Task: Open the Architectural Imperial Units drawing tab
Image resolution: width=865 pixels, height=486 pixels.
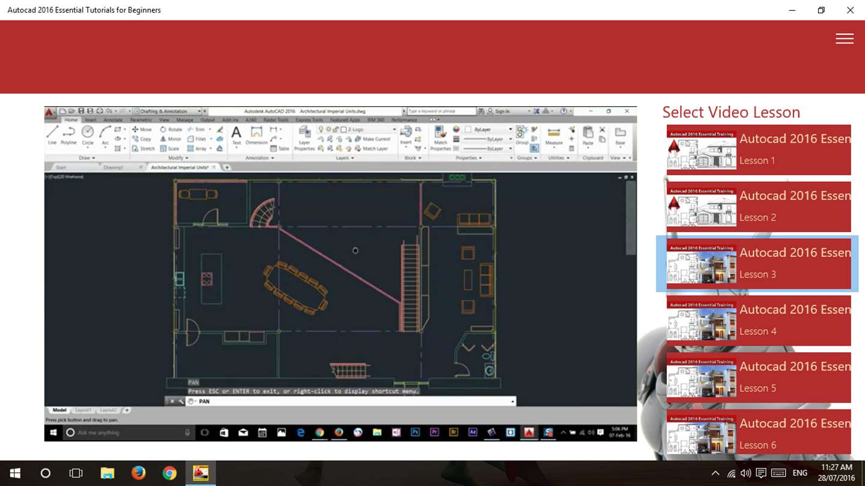Action: pyautogui.click(x=184, y=167)
